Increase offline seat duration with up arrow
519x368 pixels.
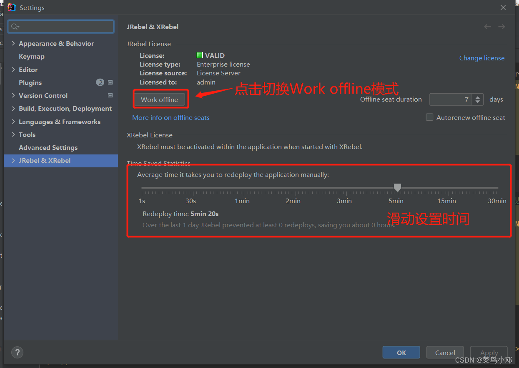[478, 97]
